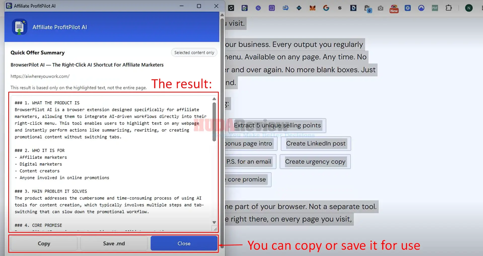Click the BrowserPilot AI offer title line
The image size is (483, 256).
click(x=87, y=65)
